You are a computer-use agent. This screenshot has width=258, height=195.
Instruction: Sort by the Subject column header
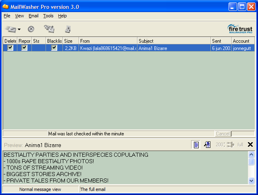174,41
